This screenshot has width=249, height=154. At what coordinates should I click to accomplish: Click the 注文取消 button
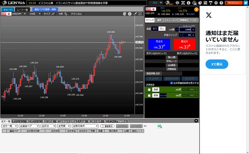point(122,126)
